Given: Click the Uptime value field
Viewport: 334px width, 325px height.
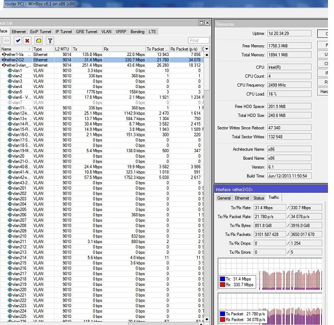Looking at the screenshot, I should pos(289,34).
